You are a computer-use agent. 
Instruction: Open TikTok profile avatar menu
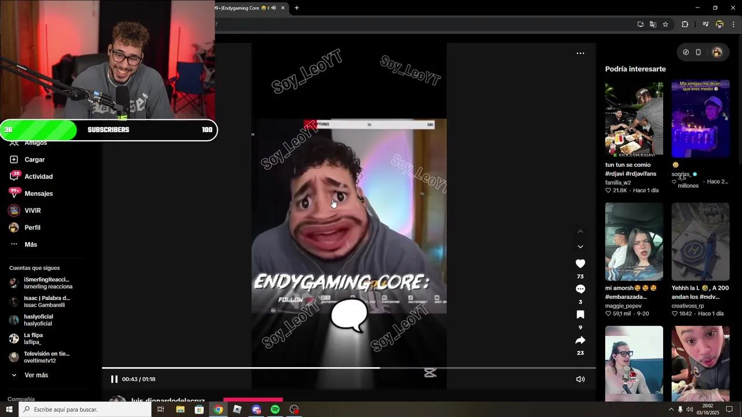(x=717, y=52)
